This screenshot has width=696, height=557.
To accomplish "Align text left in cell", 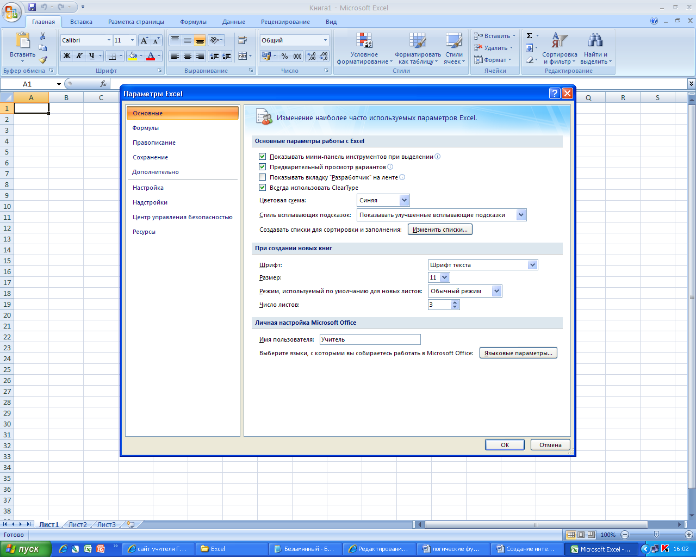I will coord(175,56).
